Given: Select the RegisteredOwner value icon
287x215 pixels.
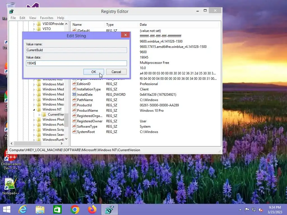Looking at the screenshot, I should [74, 121].
